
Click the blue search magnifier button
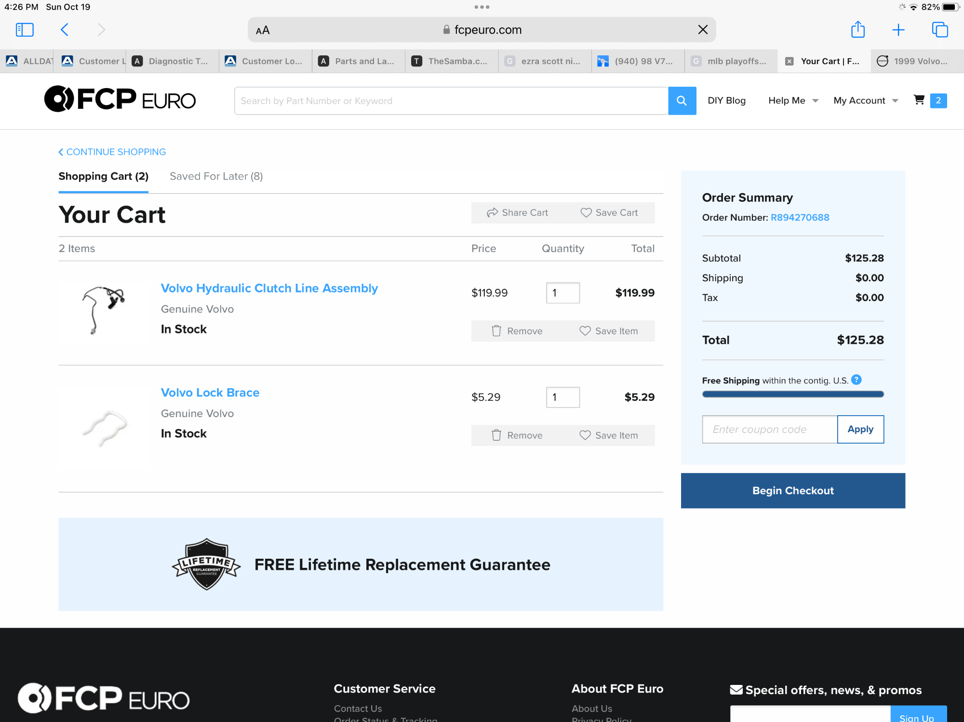point(682,101)
